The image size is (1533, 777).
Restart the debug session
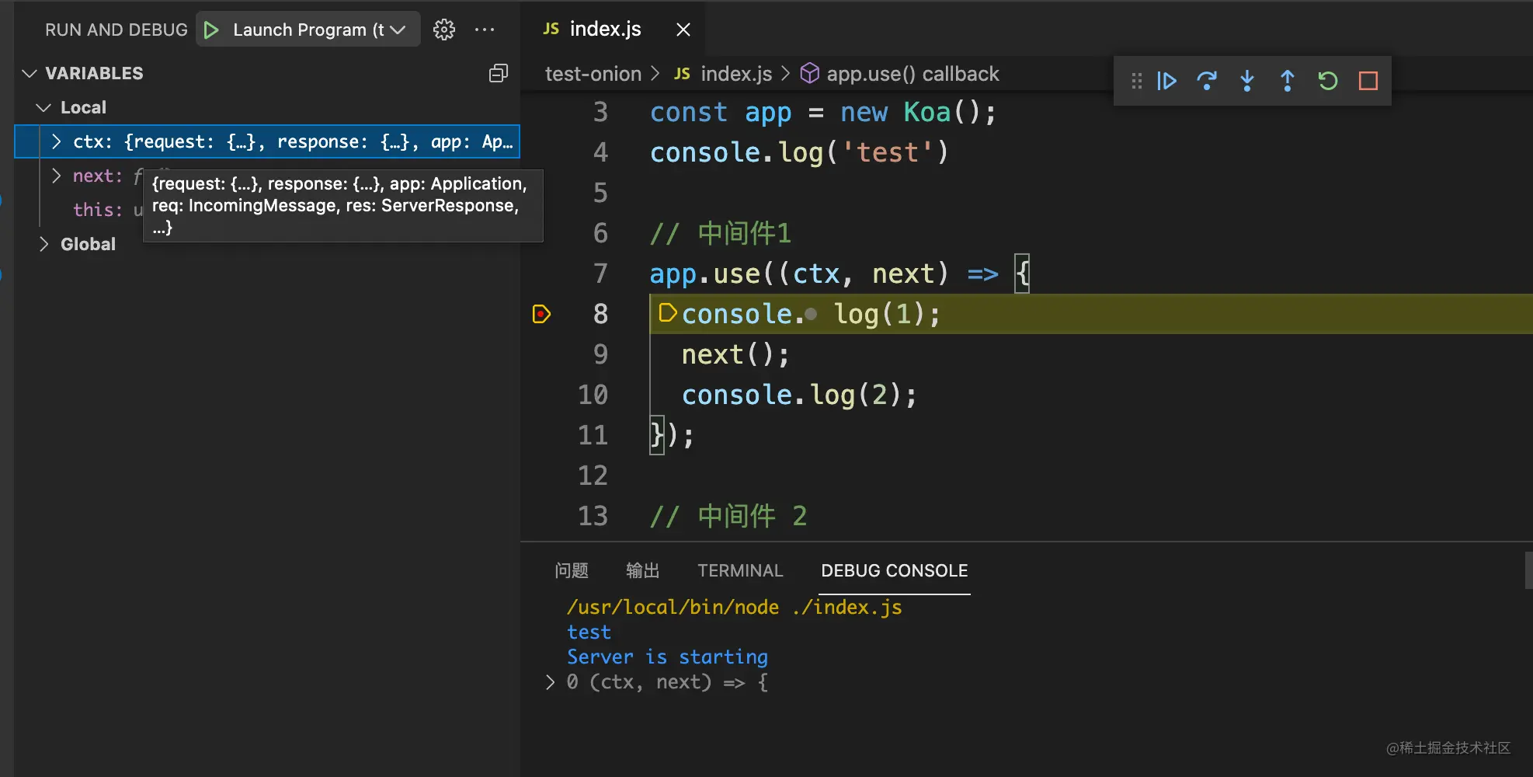[x=1327, y=81]
